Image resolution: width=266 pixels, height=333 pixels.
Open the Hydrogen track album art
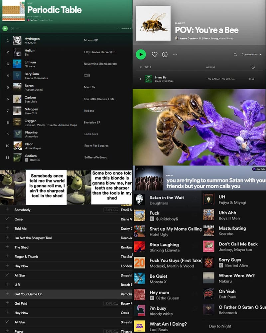point(17,40)
